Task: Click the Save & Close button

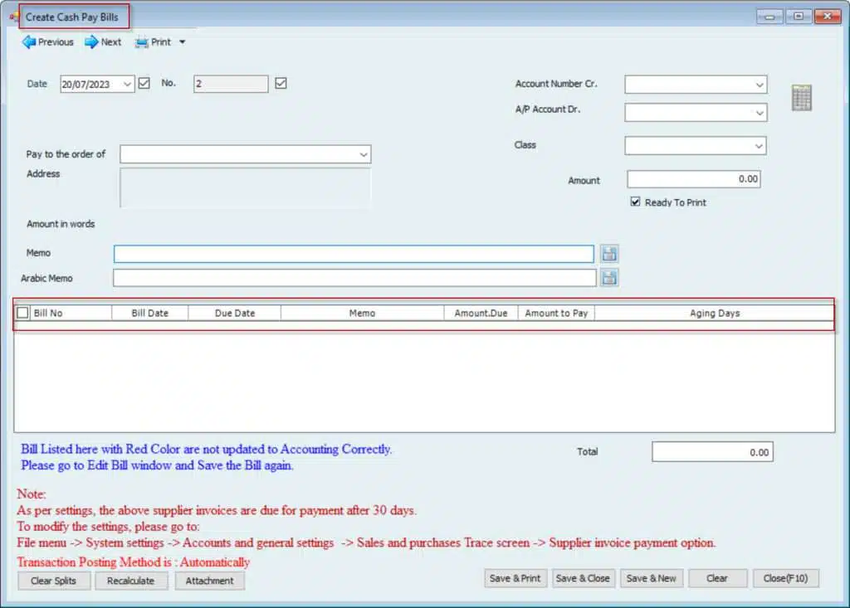Action: click(x=583, y=578)
